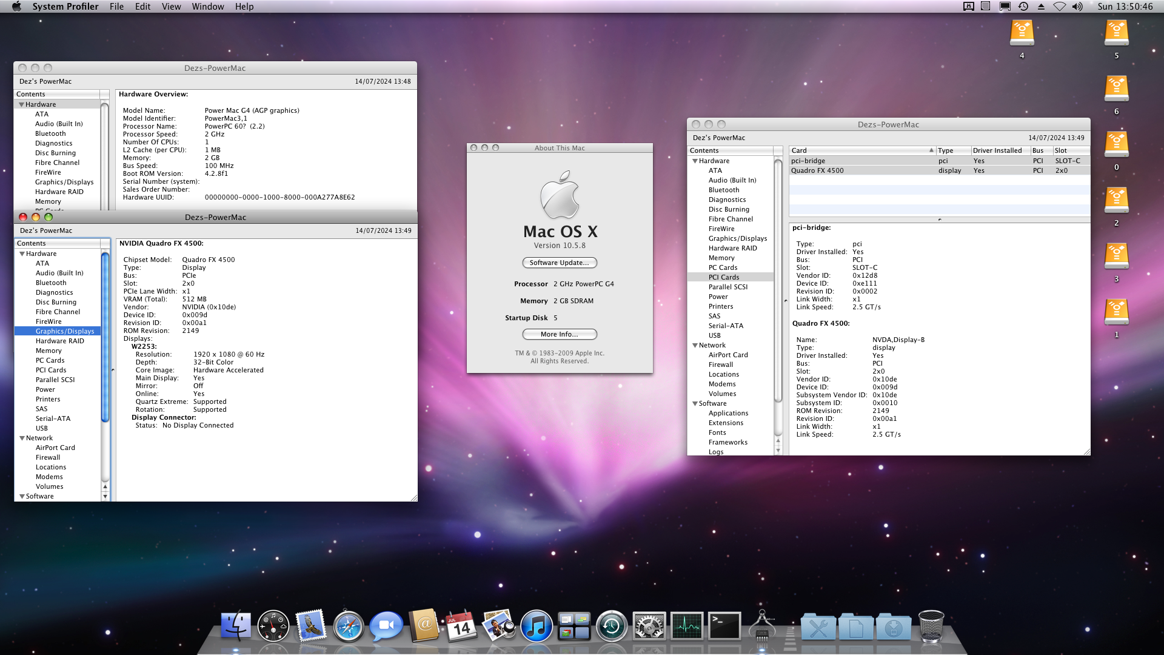Click the More Info button
This screenshot has height=655, width=1164.
pos(559,334)
